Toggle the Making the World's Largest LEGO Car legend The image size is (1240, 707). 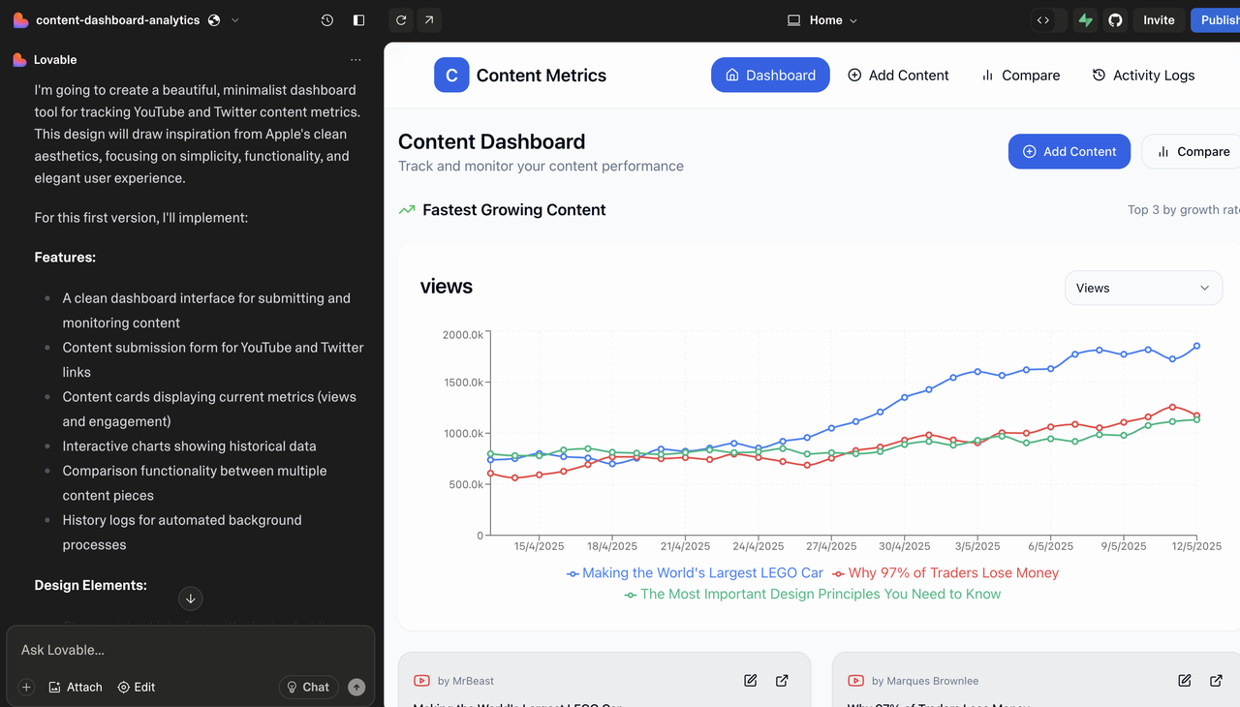695,573
